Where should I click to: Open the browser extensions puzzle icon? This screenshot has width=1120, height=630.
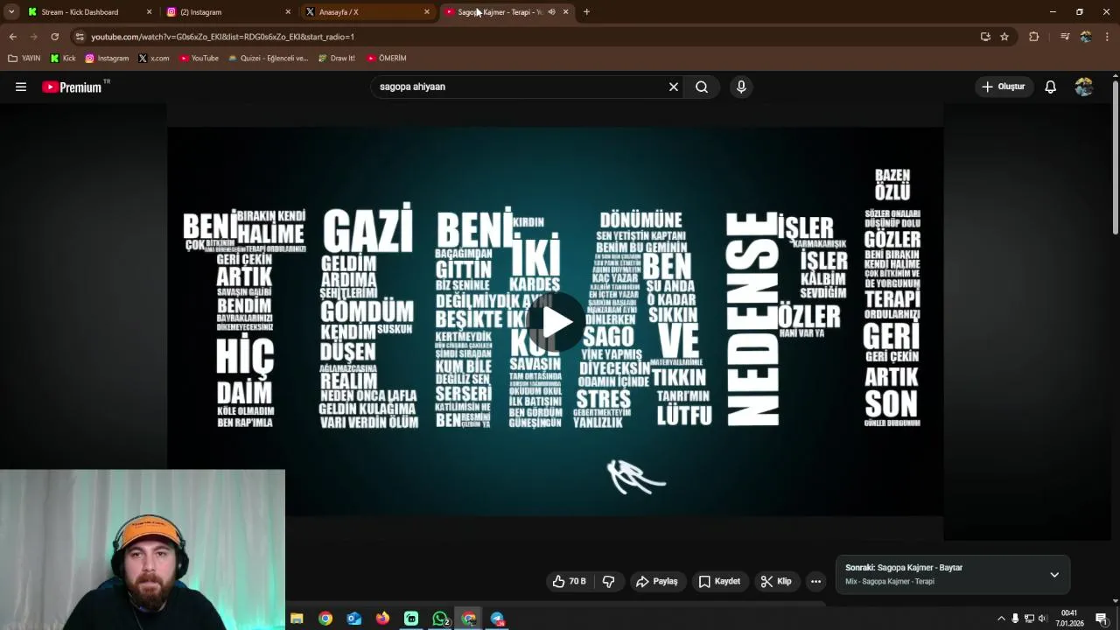click(x=1033, y=37)
